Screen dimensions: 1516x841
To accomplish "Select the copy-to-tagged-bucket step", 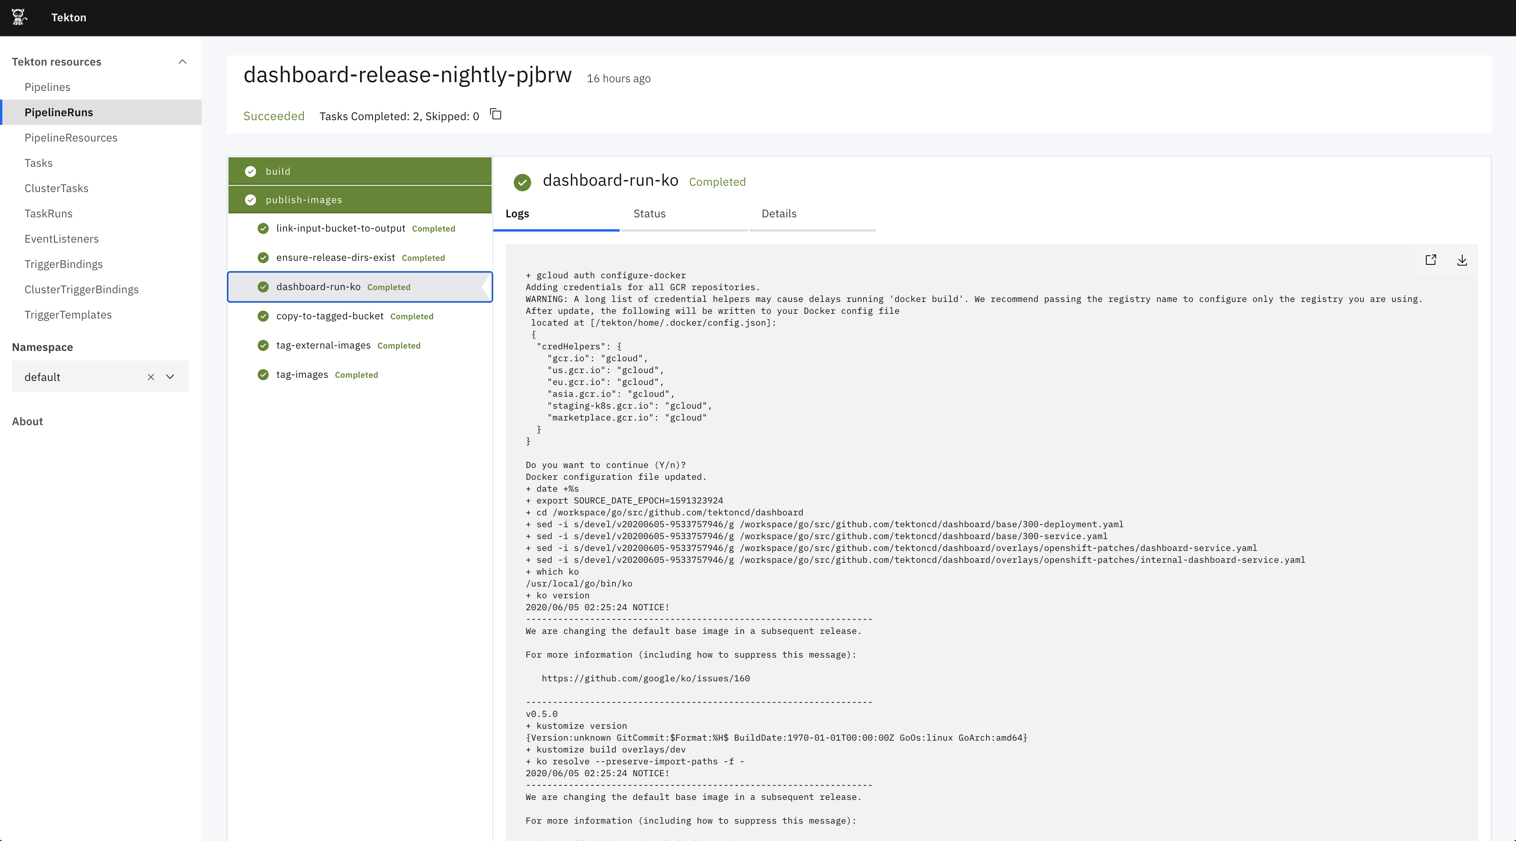I will pos(330,316).
